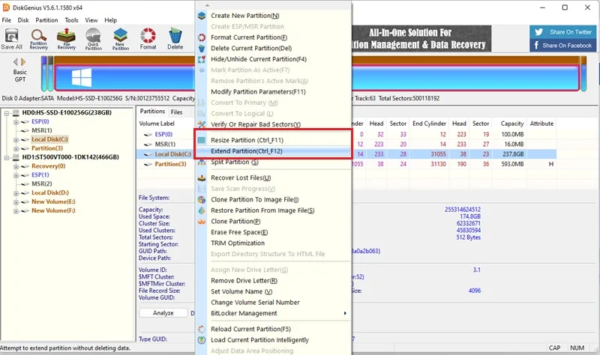Select MSR(2) in the disk tree
The image size is (600, 355).
pyautogui.click(x=42, y=183)
